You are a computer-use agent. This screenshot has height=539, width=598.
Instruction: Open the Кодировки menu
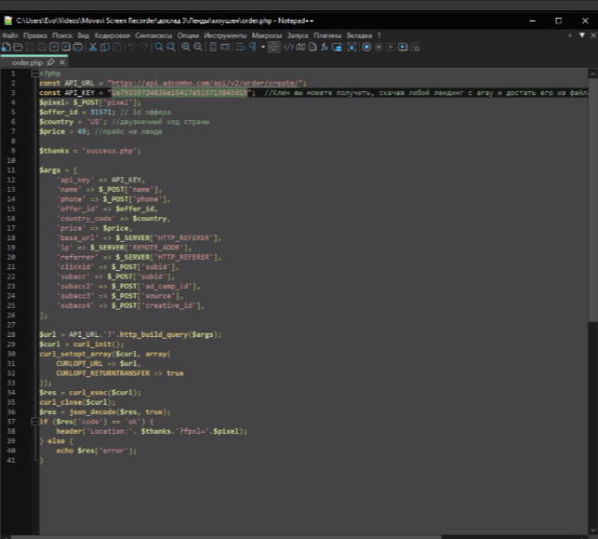pyautogui.click(x=112, y=34)
